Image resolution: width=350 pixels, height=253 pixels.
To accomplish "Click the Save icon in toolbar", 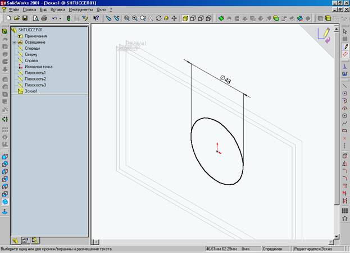I will pos(24,18).
